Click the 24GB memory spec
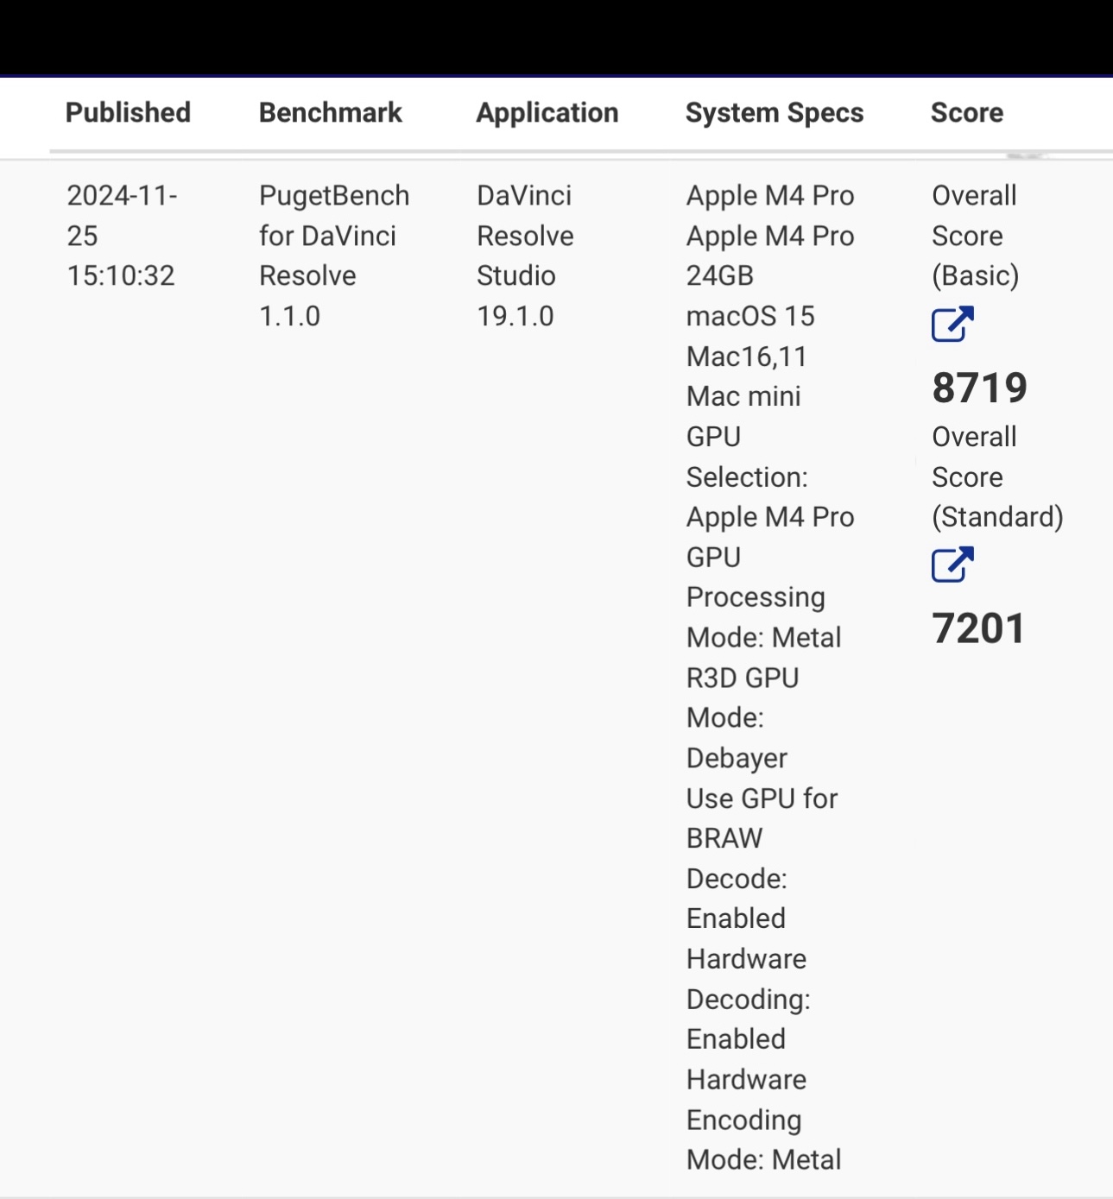The height and width of the screenshot is (1199, 1113). 720,276
